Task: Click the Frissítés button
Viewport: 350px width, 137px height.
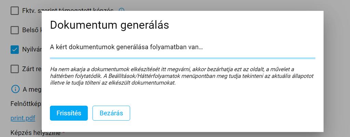Action: (x=69, y=113)
